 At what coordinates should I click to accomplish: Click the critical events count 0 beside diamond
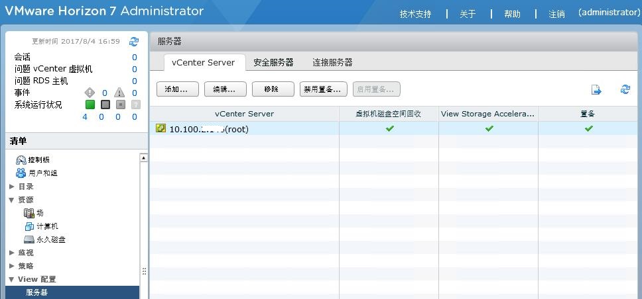pyautogui.click(x=105, y=93)
